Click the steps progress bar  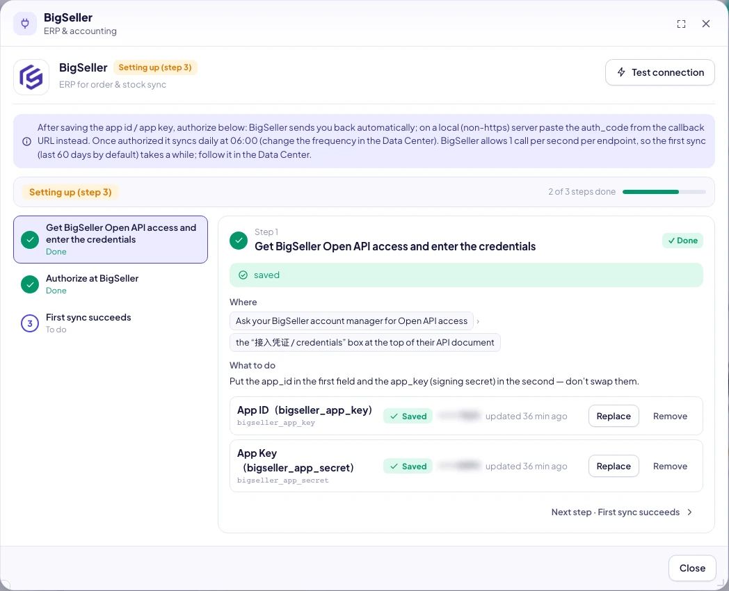click(664, 192)
